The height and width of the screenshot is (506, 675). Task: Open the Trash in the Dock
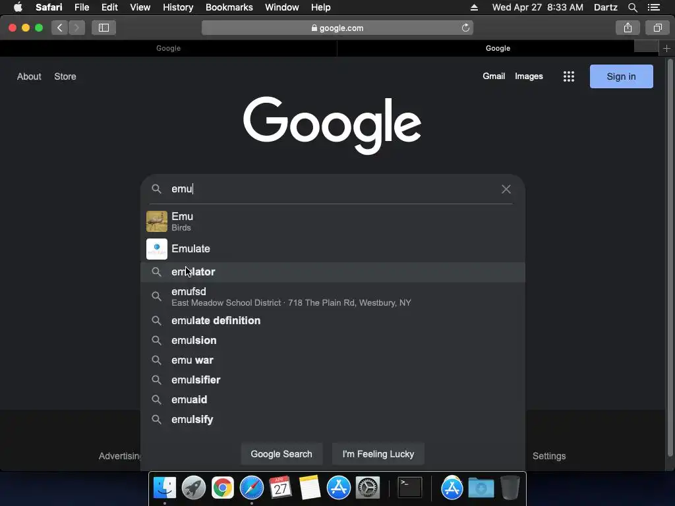pos(510,488)
